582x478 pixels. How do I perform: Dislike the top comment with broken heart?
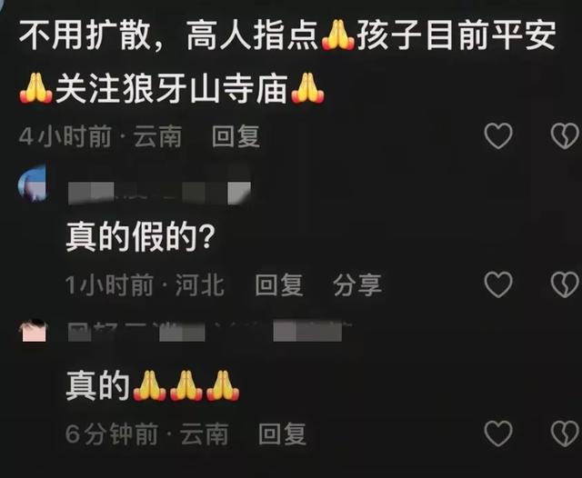point(565,135)
